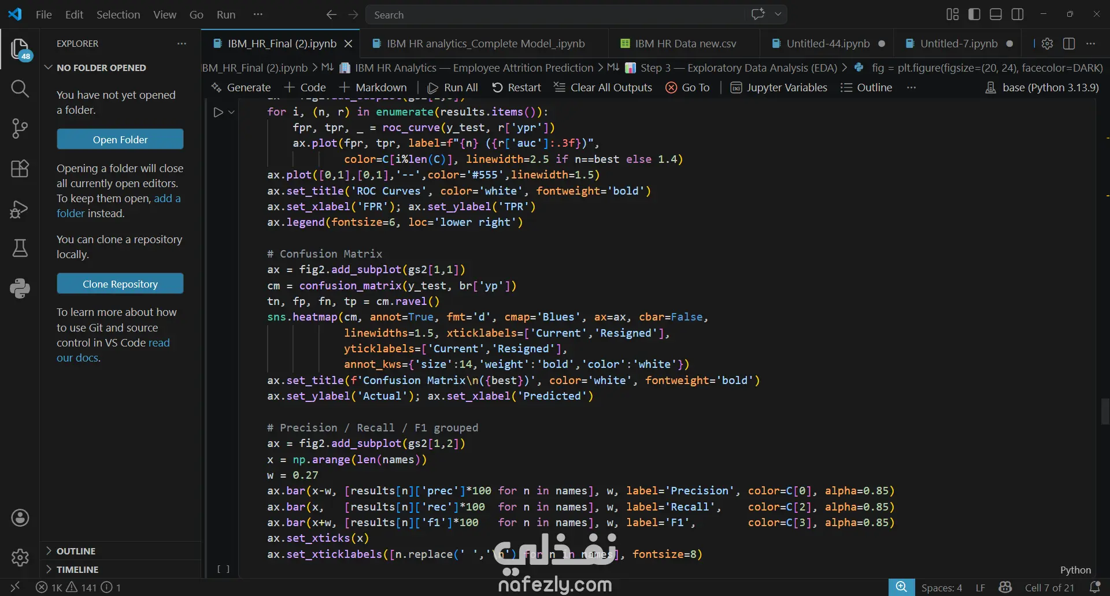1110x596 pixels.
Task: Restart the notebook kernel
Action: coord(516,88)
